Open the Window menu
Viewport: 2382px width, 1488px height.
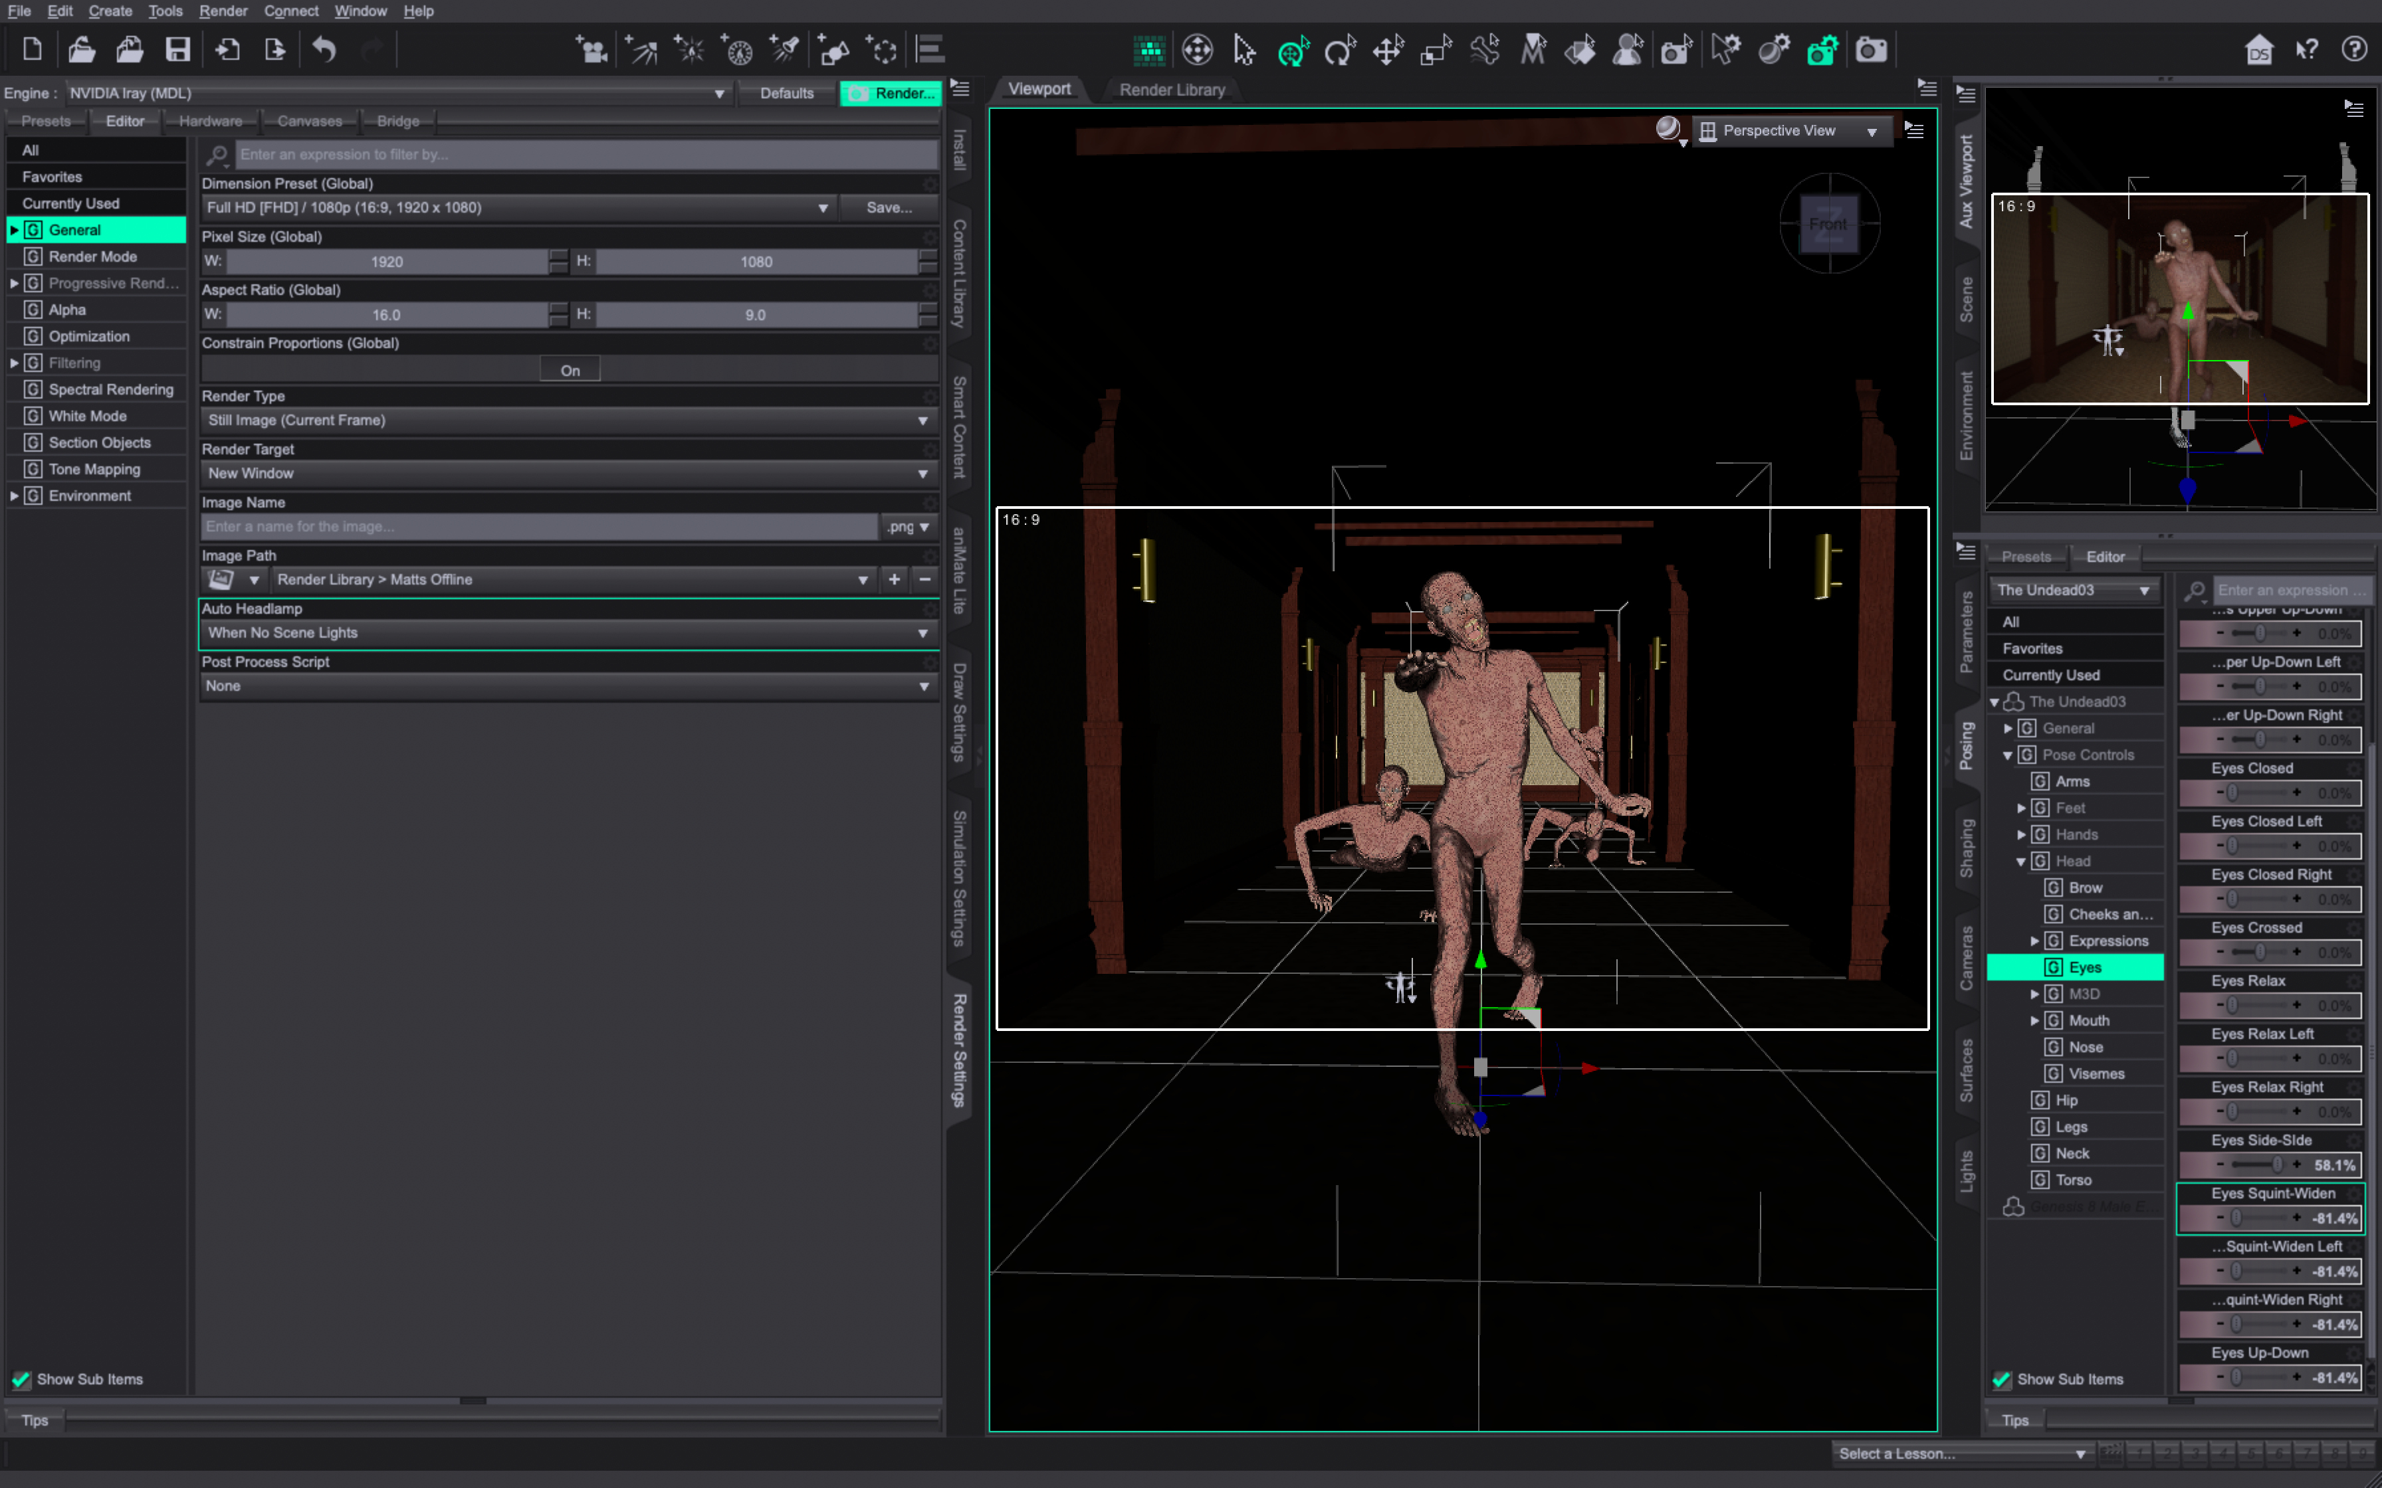(360, 11)
